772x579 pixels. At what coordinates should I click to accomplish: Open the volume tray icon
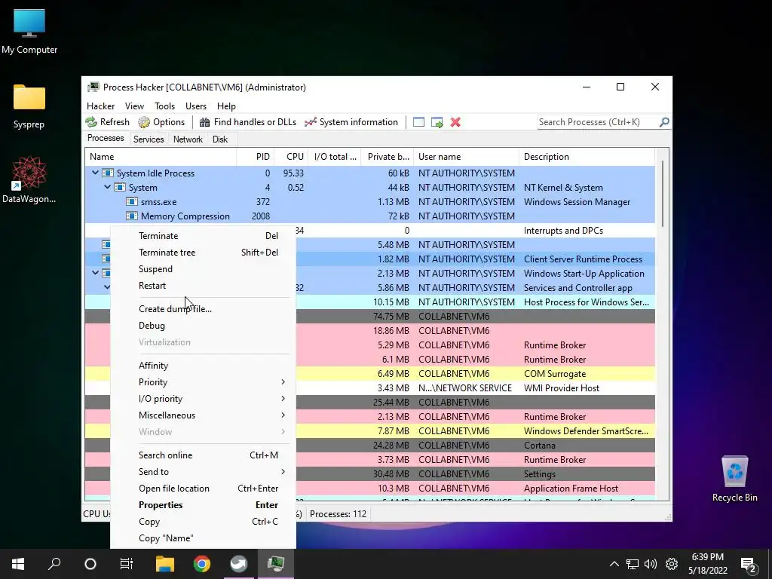click(651, 564)
